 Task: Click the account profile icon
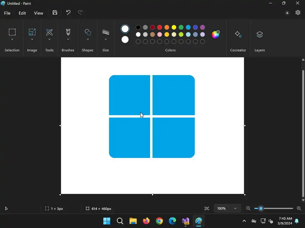(x=287, y=13)
